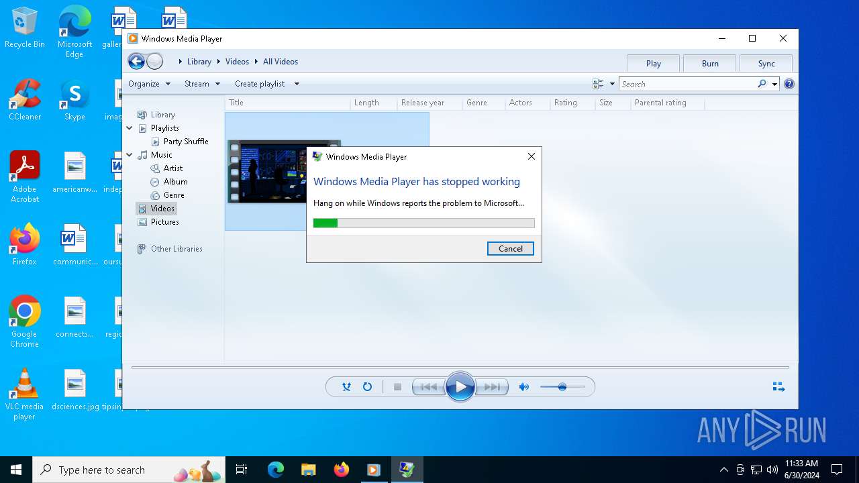859x483 pixels.
Task: Click the Library breadcrumb
Action: pyautogui.click(x=199, y=62)
